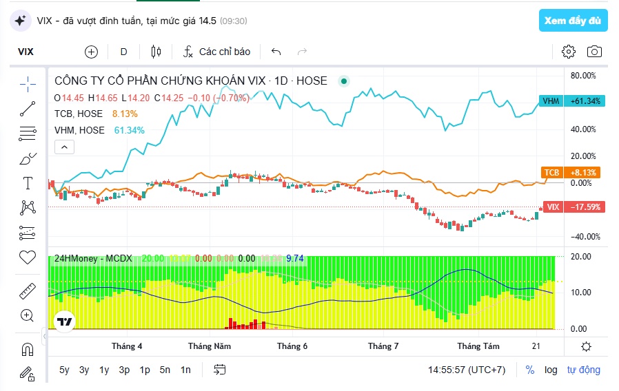619x391 pixels.
Task: Set the chart range to 3p
Action: [124, 370]
